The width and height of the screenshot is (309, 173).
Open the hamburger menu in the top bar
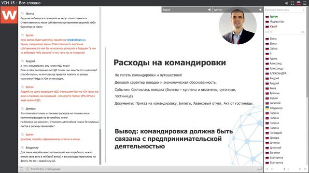pyautogui.click(x=305, y=3)
